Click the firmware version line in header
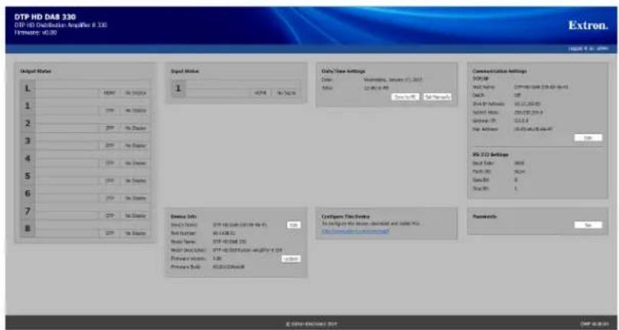 pyautogui.click(x=35, y=33)
